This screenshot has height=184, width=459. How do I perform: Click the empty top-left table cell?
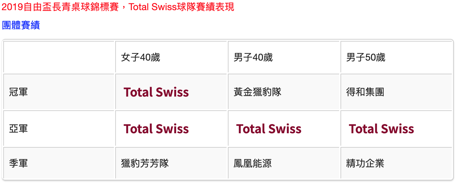click(x=59, y=57)
